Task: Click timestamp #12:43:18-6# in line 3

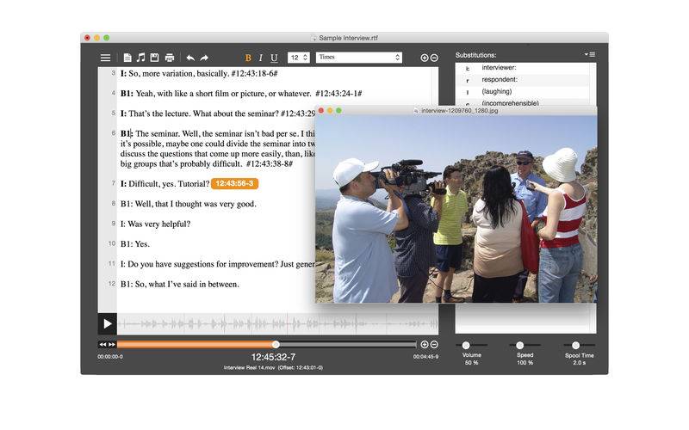Action: coord(255,74)
